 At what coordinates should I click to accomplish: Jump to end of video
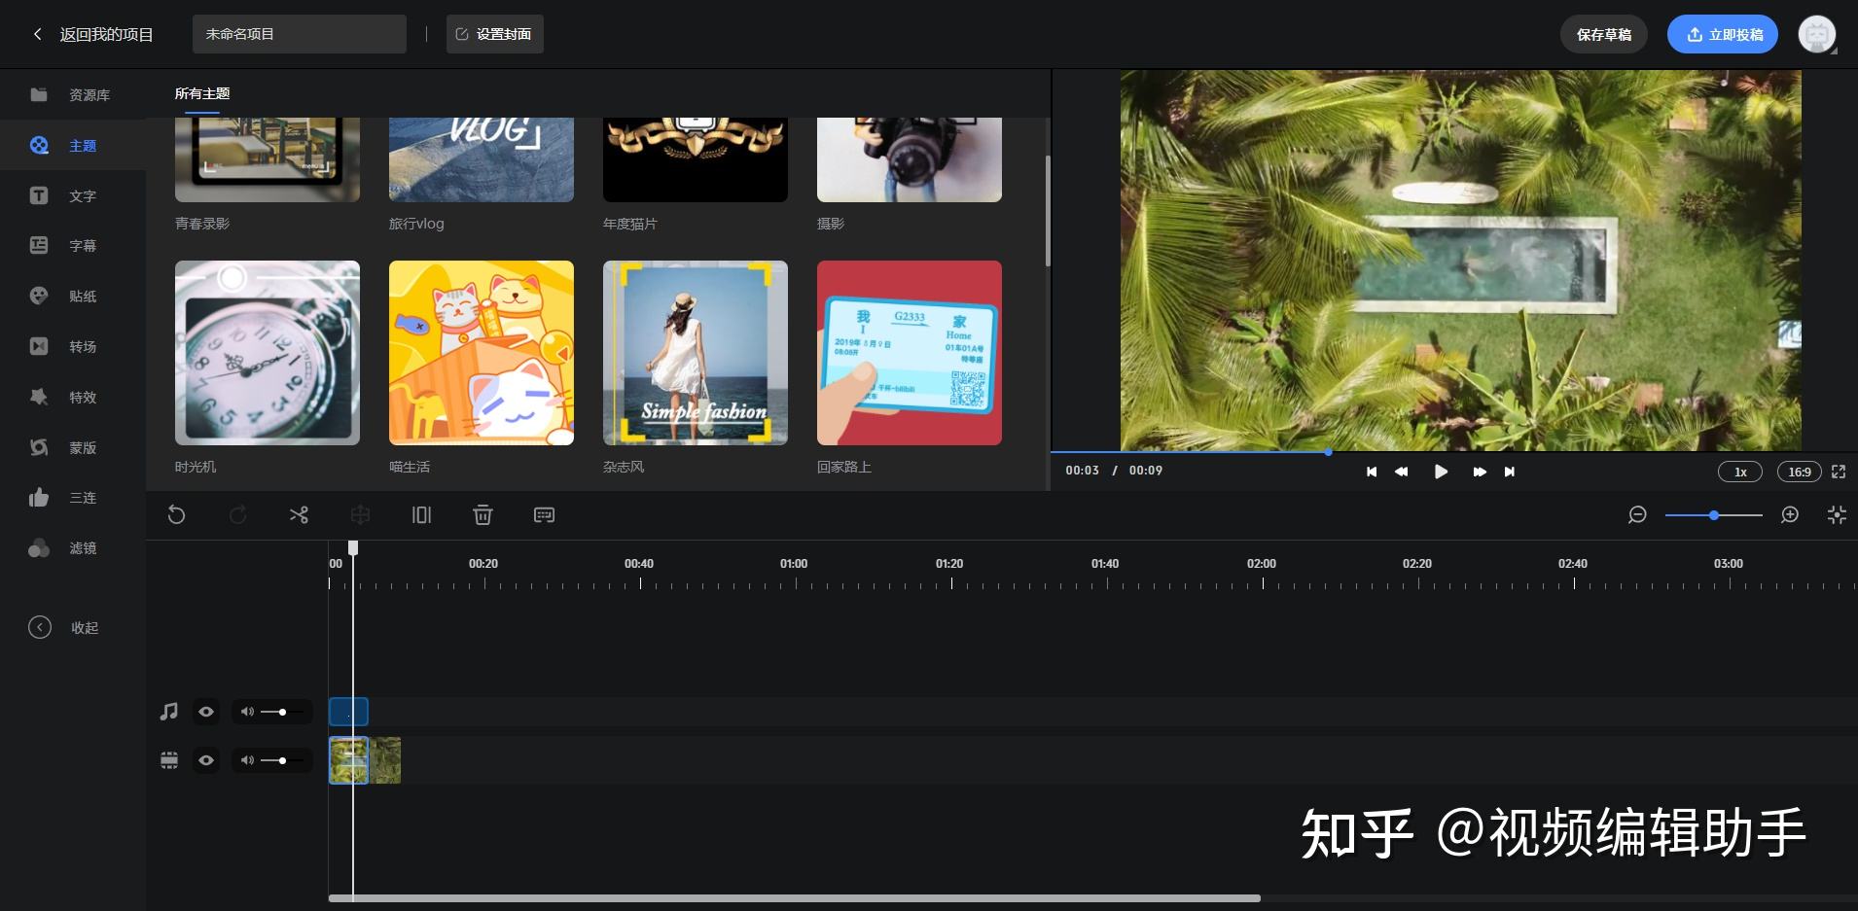[x=1510, y=472]
